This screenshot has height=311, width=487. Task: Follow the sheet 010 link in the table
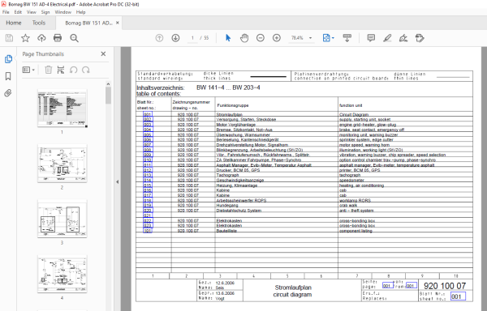(148, 160)
